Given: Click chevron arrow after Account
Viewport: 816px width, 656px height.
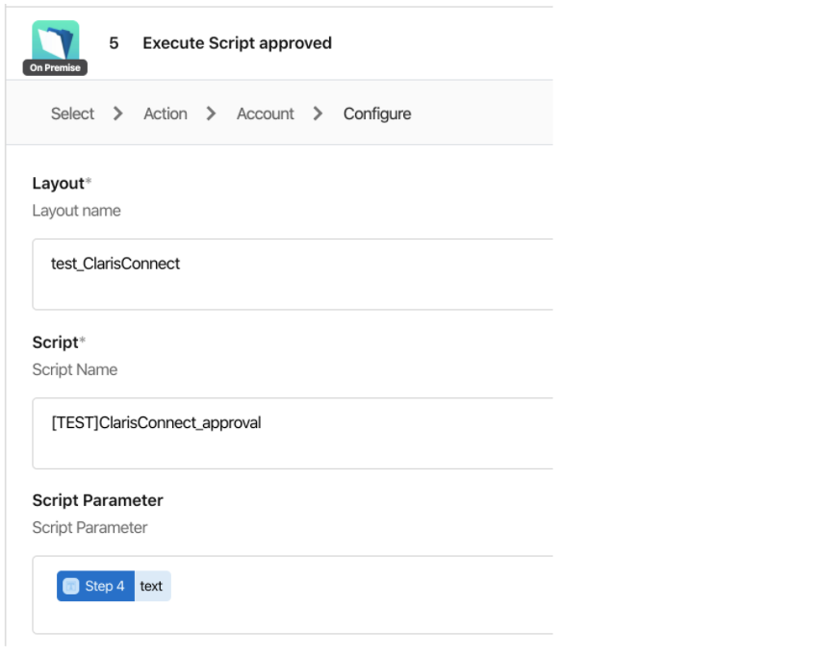Looking at the screenshot, I should 318,114.
